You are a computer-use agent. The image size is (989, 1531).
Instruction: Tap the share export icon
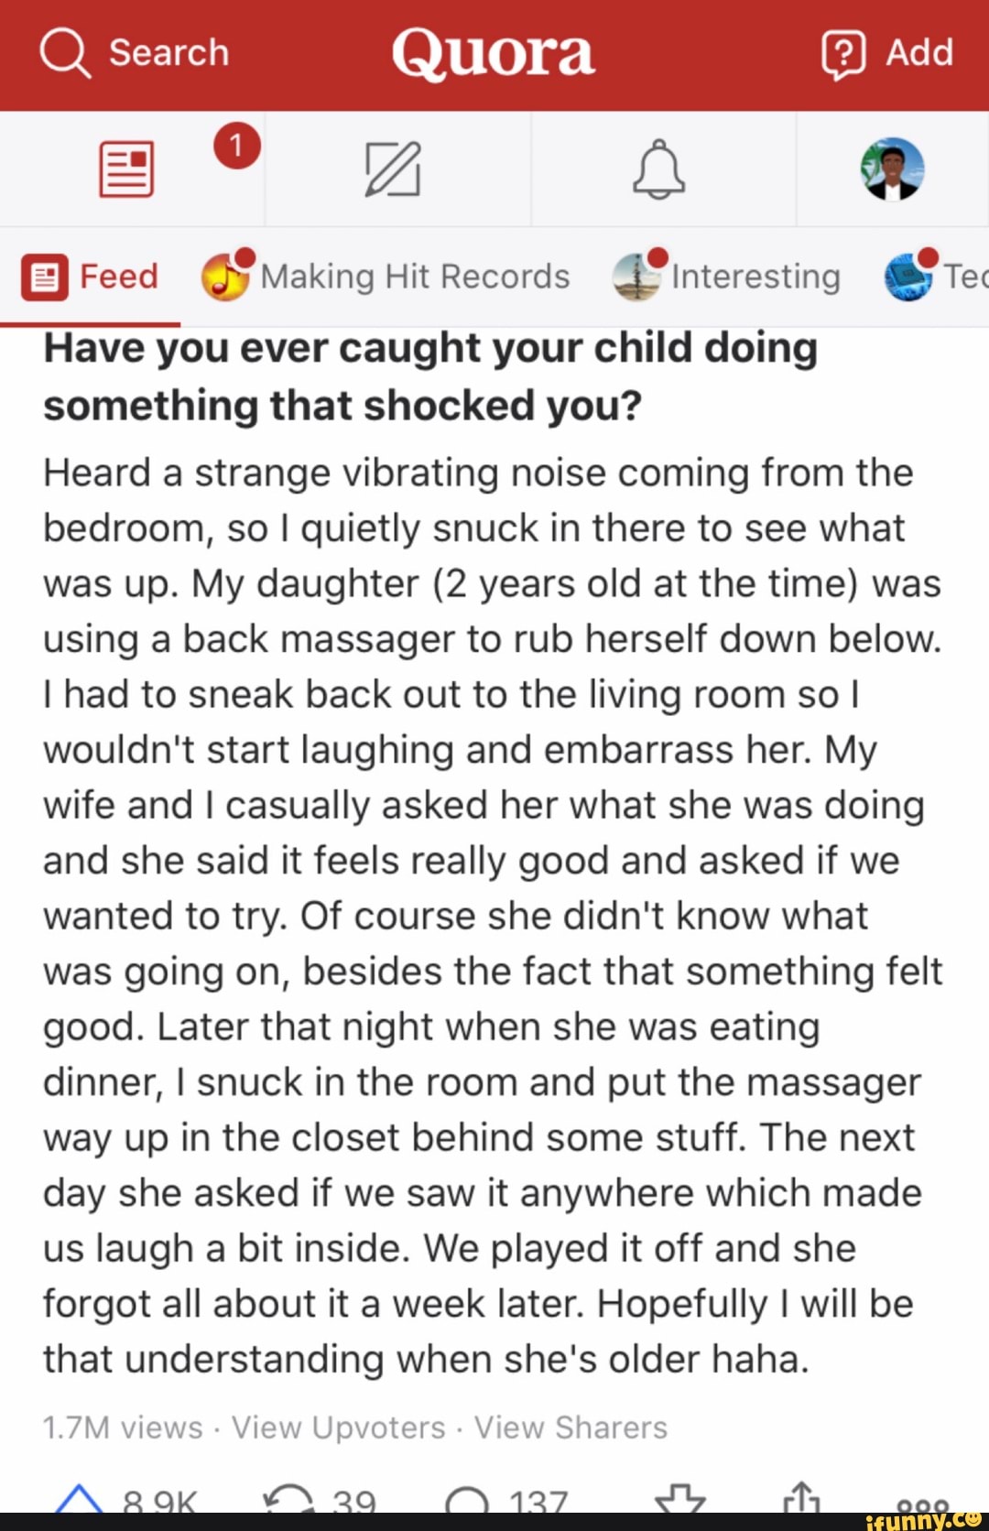pos(800,1498)
